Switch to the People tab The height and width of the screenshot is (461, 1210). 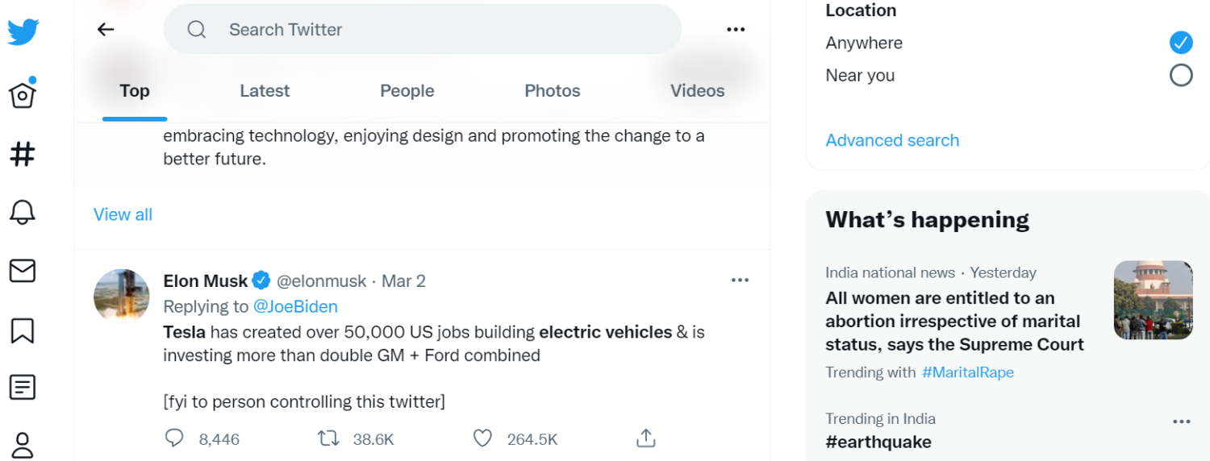coord(407,91)
